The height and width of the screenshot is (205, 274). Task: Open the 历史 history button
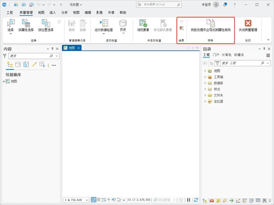[123, 27]
